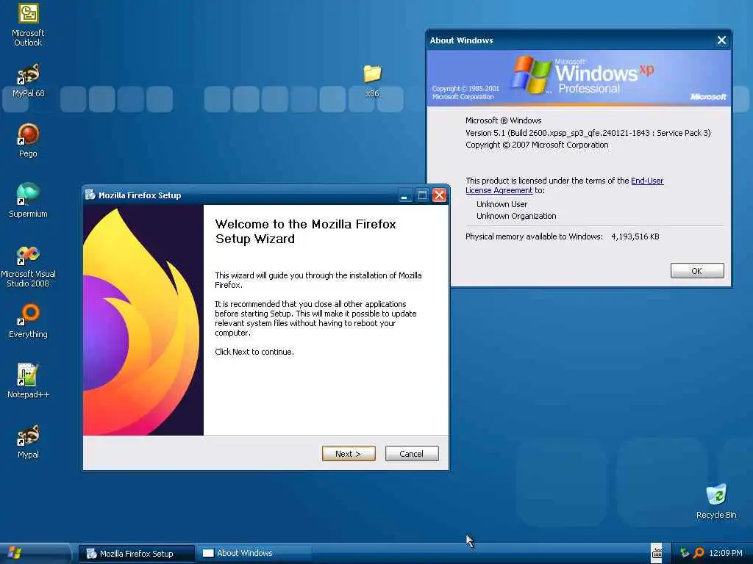Click the physical memory value 4,193,516 KB

pos(635,236)
